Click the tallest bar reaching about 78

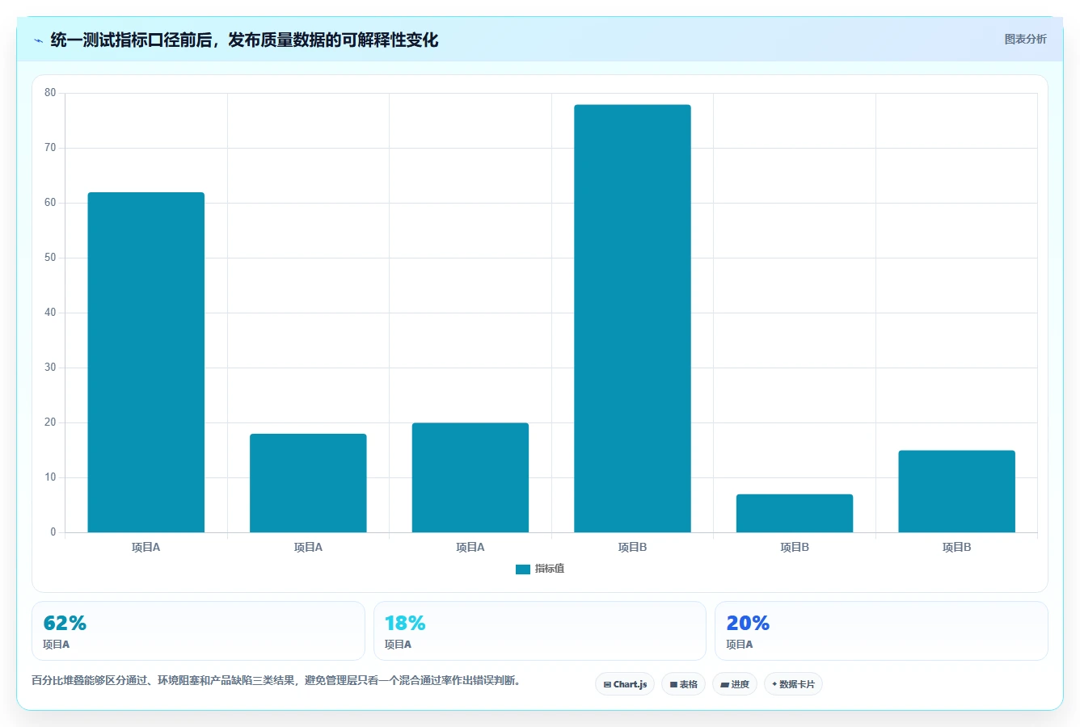click(632, 318)
